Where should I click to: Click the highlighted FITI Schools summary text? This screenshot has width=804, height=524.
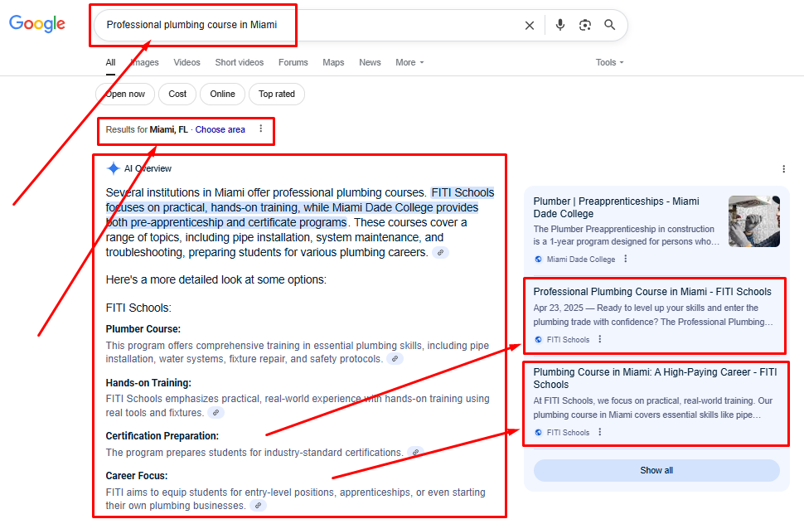300,207
